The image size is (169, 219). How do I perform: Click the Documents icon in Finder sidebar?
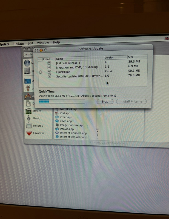pos(28,103)
